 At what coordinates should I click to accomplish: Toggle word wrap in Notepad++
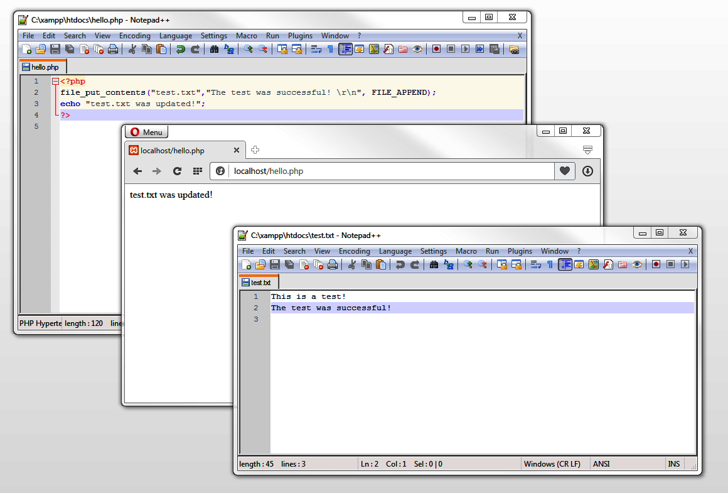click(535, 264)
